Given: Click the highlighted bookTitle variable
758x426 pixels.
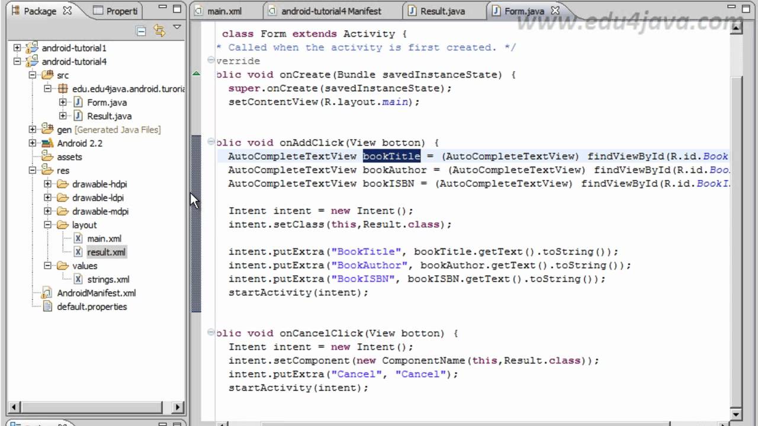Looking at the screenshot, I should pos(391,156).
